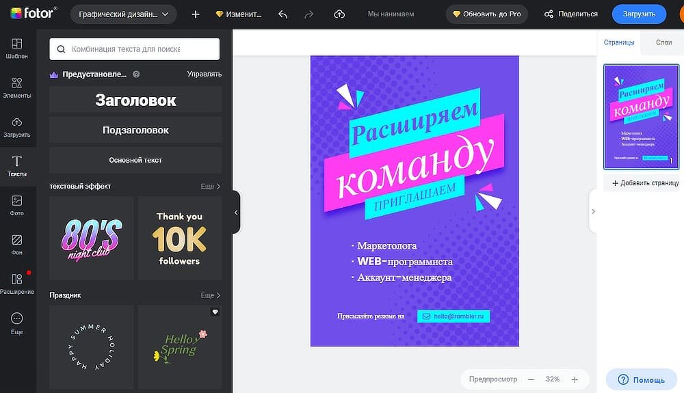Add a Подзаголовок subheading text
Viewport: 684px width, 393px height.
click(x=135, y=130)
